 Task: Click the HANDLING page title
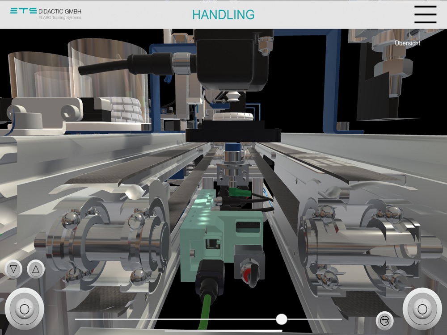coord(223,15)
